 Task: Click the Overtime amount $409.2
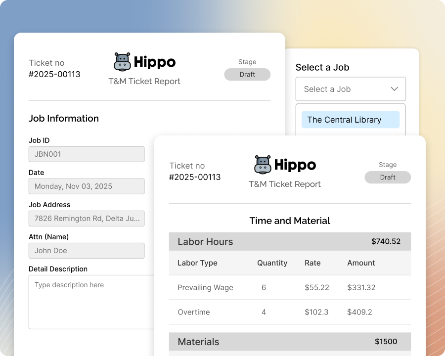click(x=359, y=312)
